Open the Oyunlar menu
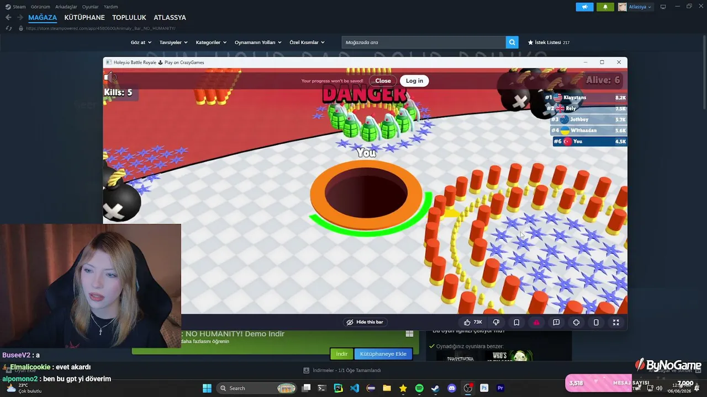707x397 pixels. pos(91,7)
